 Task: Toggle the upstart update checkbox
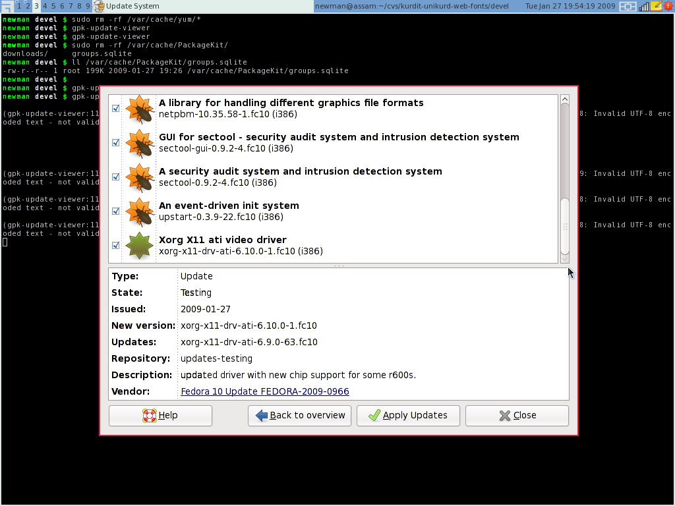point(116,211)
